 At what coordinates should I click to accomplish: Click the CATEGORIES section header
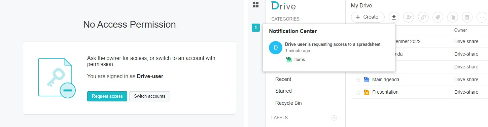285,19
